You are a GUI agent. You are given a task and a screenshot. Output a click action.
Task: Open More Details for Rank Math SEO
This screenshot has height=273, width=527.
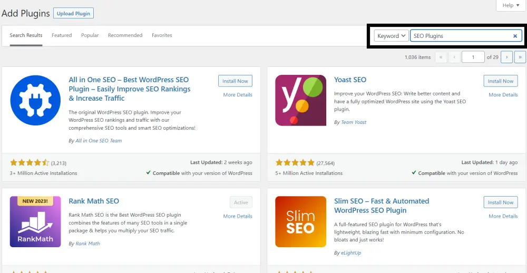click(x=238, y=216)
